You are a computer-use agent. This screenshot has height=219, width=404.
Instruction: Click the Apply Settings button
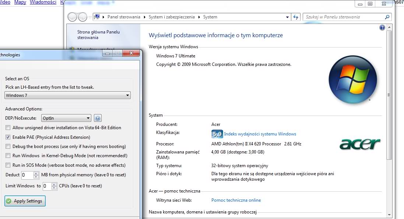(x=25, y=201)
